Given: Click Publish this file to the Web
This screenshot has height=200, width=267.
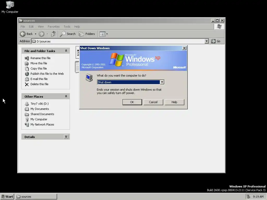Looking at the screenshot, I should click(47, 74).
